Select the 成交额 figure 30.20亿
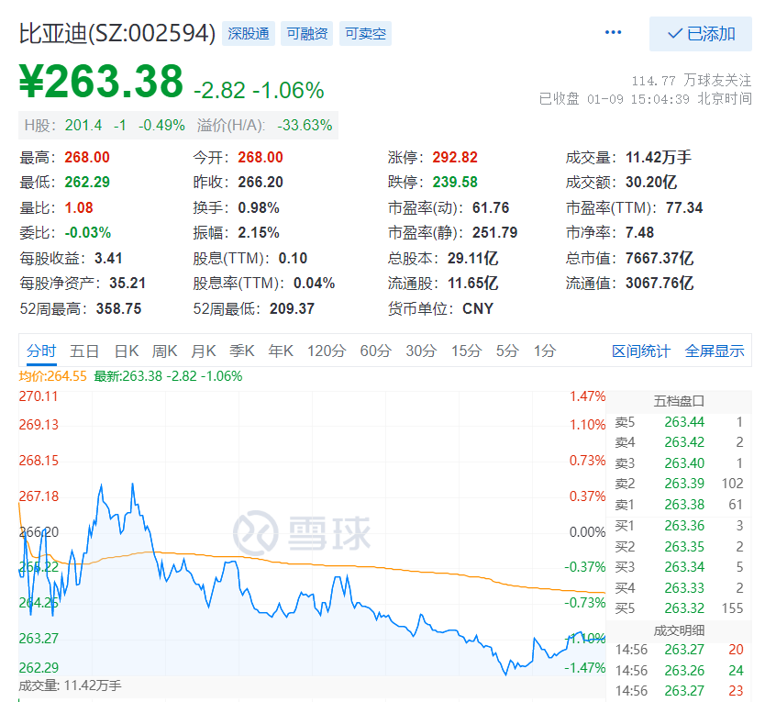The height and width of the screenshot is (702, 765). (x=651, y=183)
